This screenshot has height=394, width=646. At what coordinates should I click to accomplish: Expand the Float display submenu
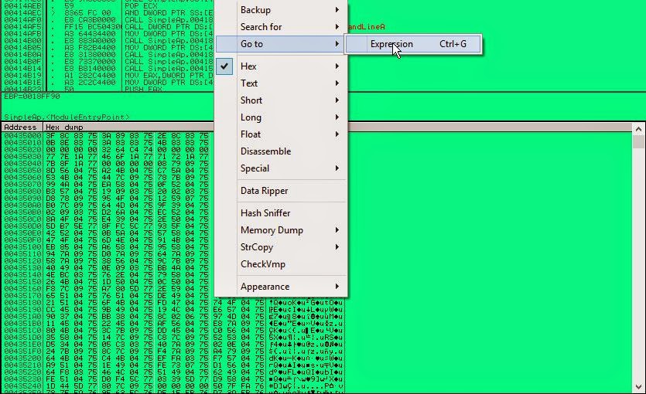click(x=281, y=134)
